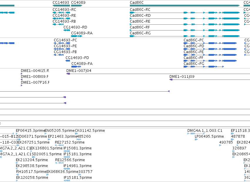Open EST SD06371.5prime
This screenshot has height=182, width=250.
[x=32, y=136]
